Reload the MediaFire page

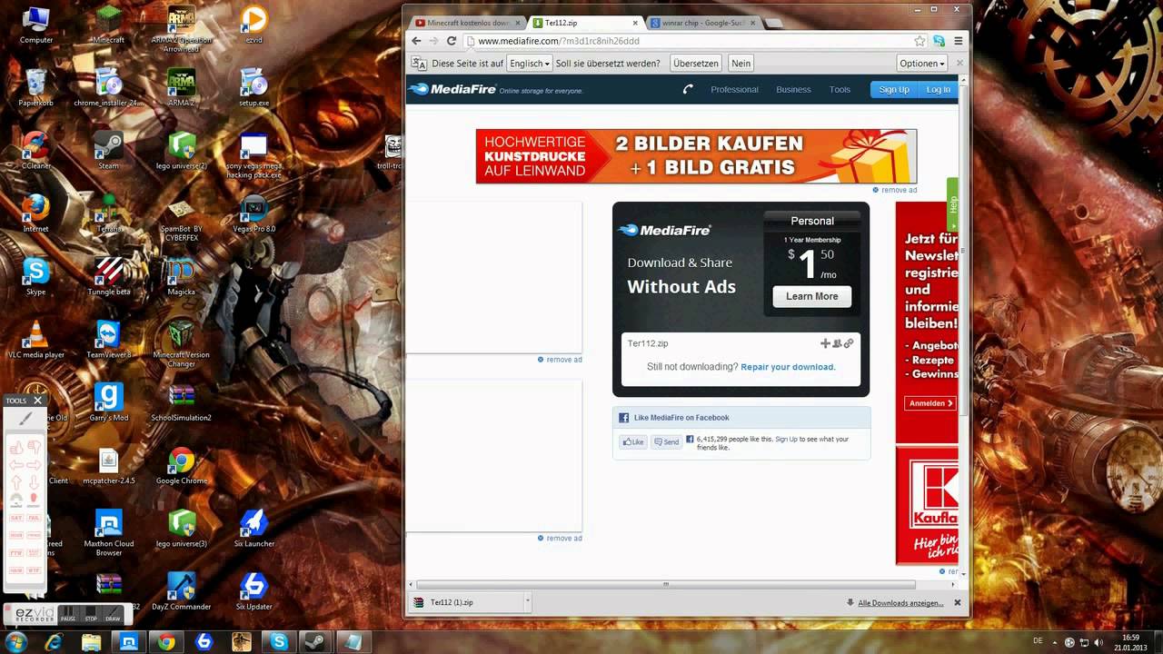coord(451,41)
